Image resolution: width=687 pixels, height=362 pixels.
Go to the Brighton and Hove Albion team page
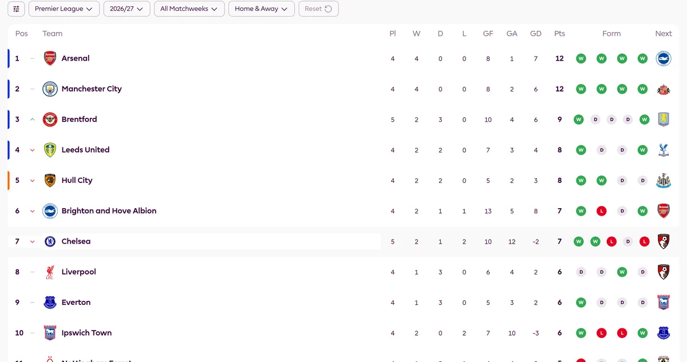[x=109, y=211]
